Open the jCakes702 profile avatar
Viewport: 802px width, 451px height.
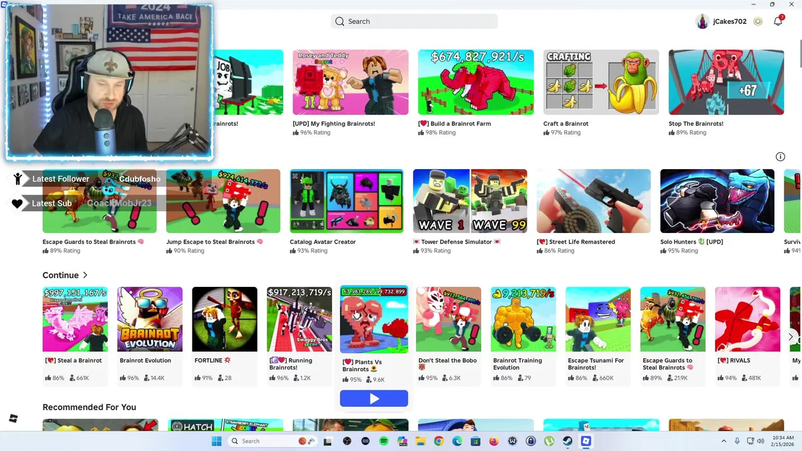click(x=702, y=21)
